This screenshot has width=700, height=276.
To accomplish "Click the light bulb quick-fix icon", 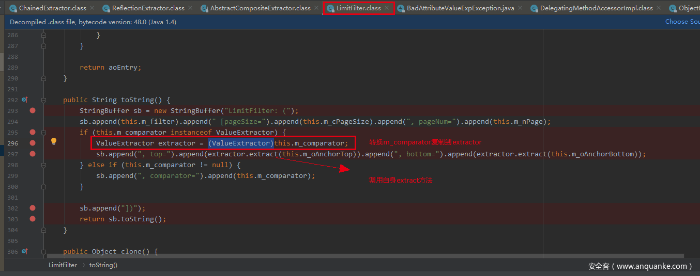I will pos(53,142).
